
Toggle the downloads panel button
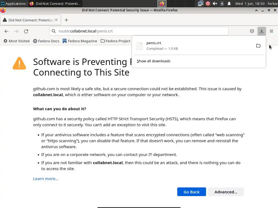click(261, 31)
